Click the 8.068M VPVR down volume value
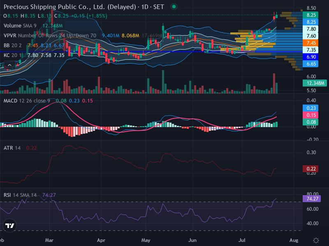This screenshot has height=246, width=329. (x=130, y=36)
